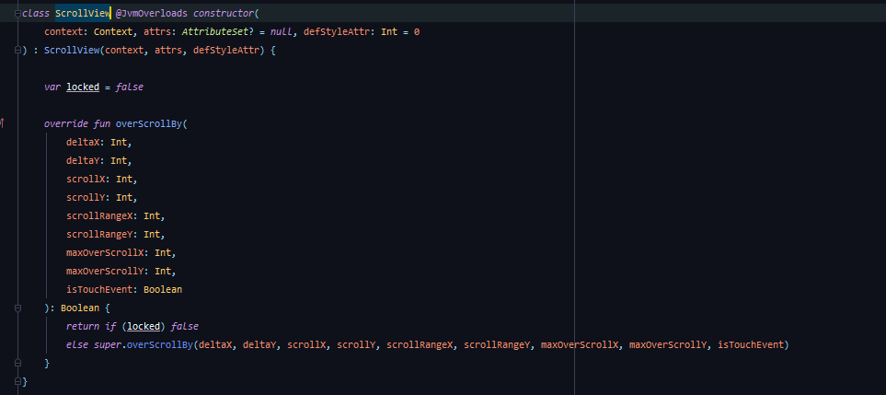Click 'scrollRangeY' argument in super.overScrollBy call
This screenshot has width=886, height=395.
[x=497, y=344]
